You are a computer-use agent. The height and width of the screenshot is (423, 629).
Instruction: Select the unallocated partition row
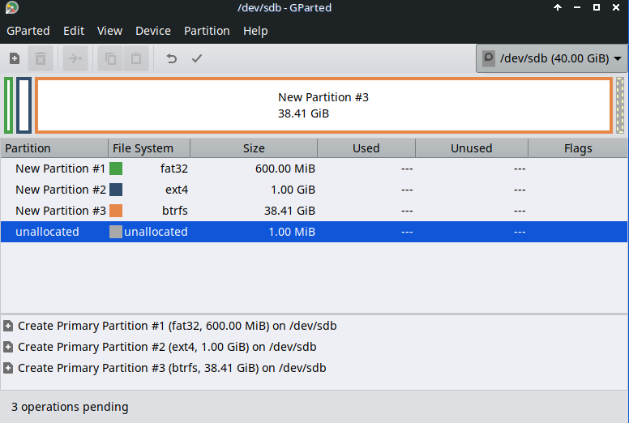point(314,232)
